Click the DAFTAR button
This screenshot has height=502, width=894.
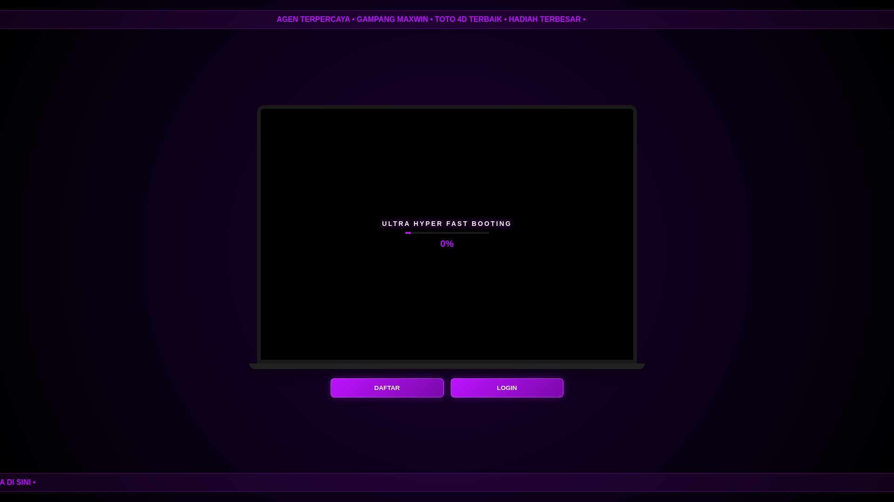pos(387,388)
